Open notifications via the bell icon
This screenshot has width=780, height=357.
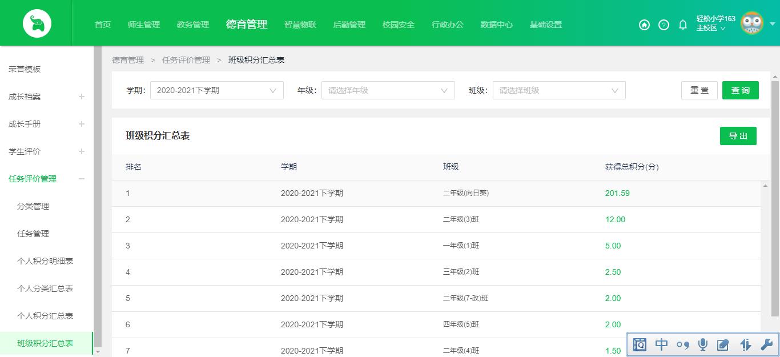682,25
